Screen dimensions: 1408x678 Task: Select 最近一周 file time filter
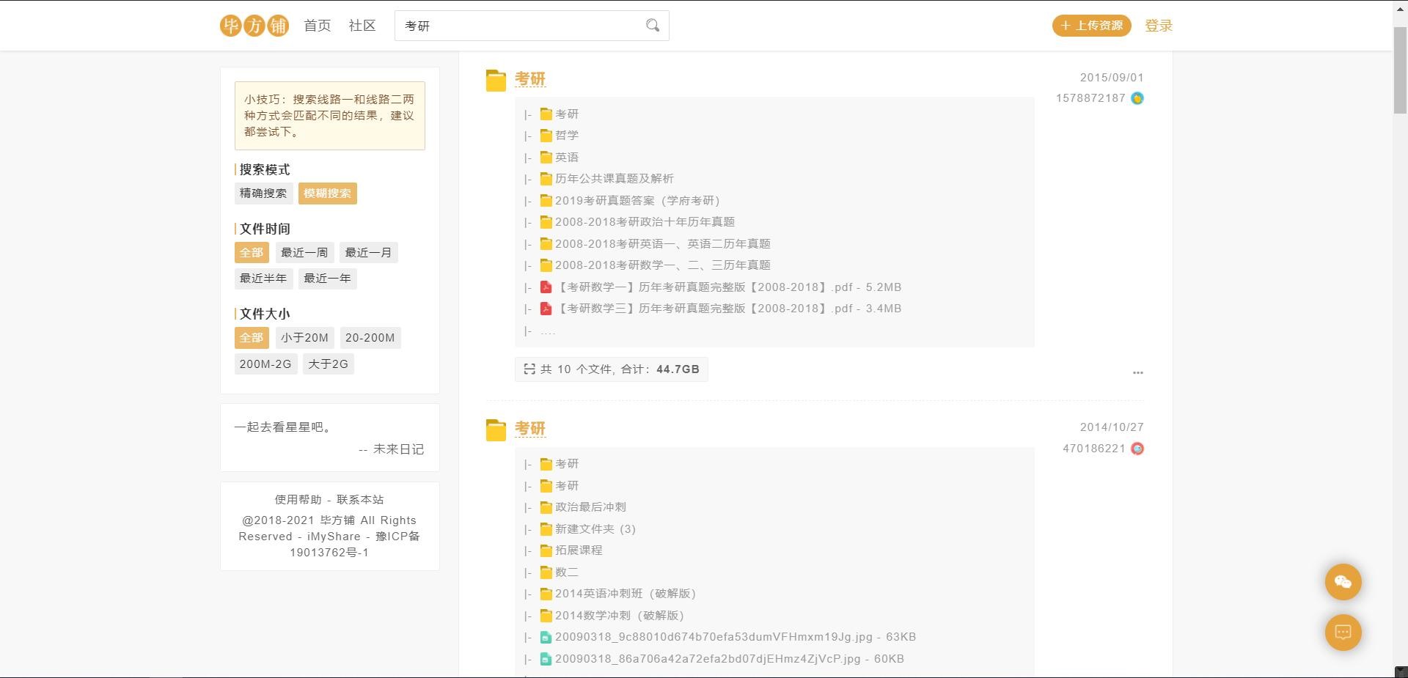point(304,253)
